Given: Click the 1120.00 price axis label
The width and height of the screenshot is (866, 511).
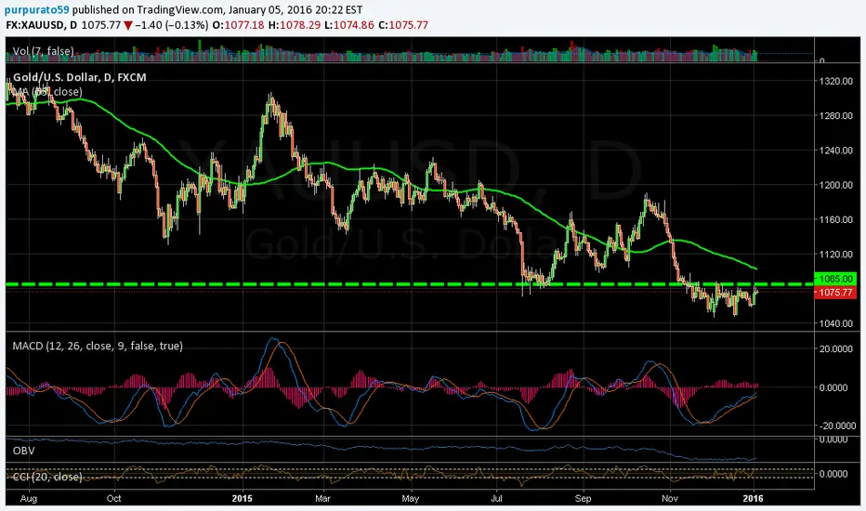Looking at the screenshot, I should [x=836, y=255].
